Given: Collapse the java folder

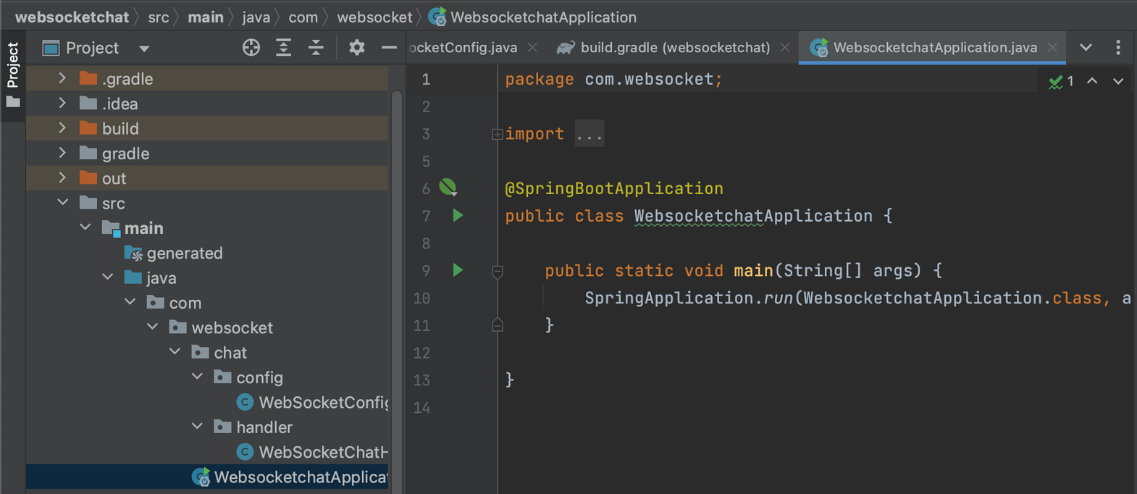Looking at the screenshot, I should 108,277.
